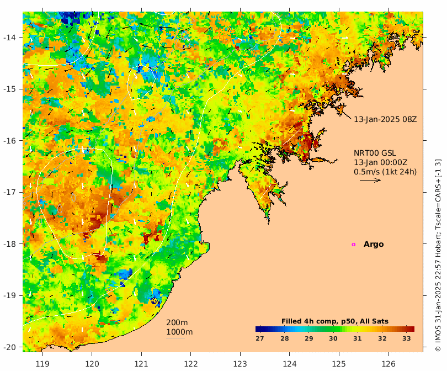447x371 pixels.
Task: Click the longitude axis label '126'
Action: coord(389,364)
